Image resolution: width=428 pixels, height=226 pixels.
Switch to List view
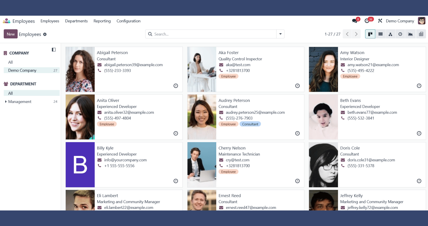[380, 34]
